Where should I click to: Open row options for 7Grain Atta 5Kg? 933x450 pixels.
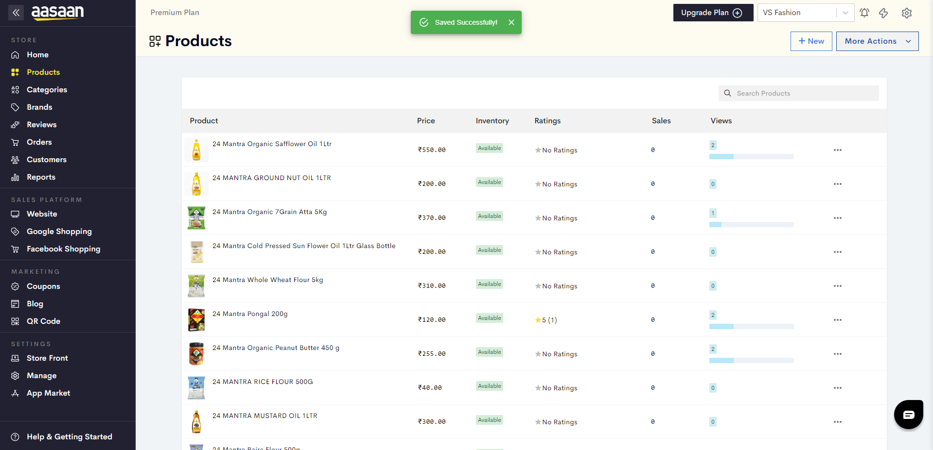click(837, 218)
